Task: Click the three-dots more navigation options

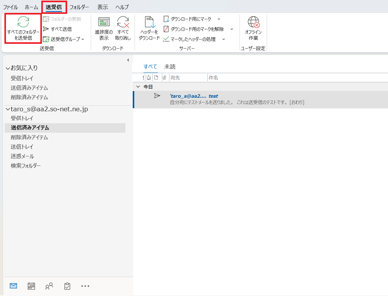Action: point(85,286)
